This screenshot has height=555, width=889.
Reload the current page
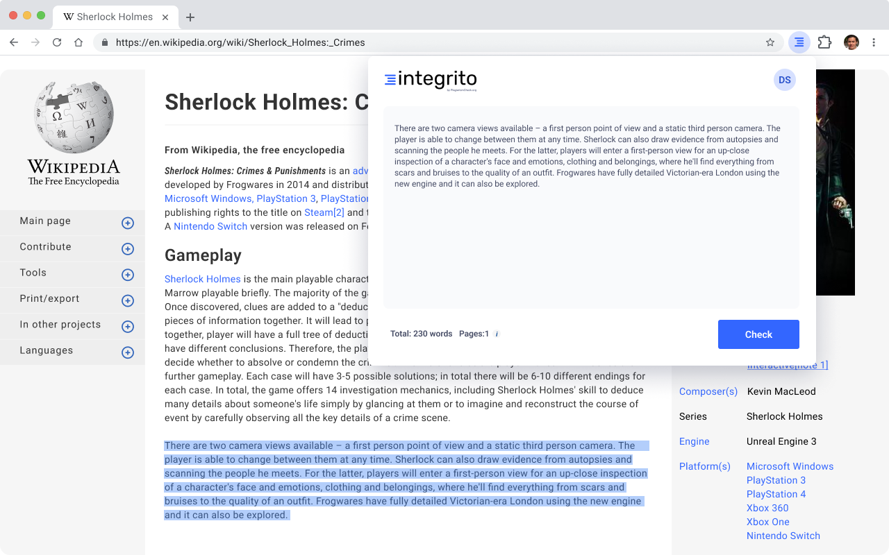pos(57,42)
